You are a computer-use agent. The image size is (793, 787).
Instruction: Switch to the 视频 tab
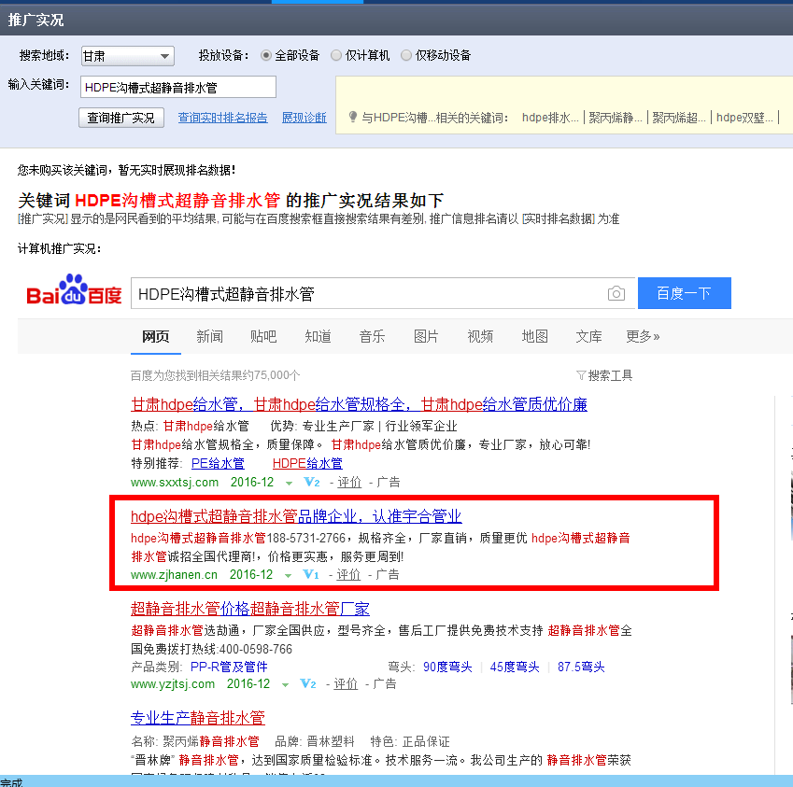pos(480,336)
